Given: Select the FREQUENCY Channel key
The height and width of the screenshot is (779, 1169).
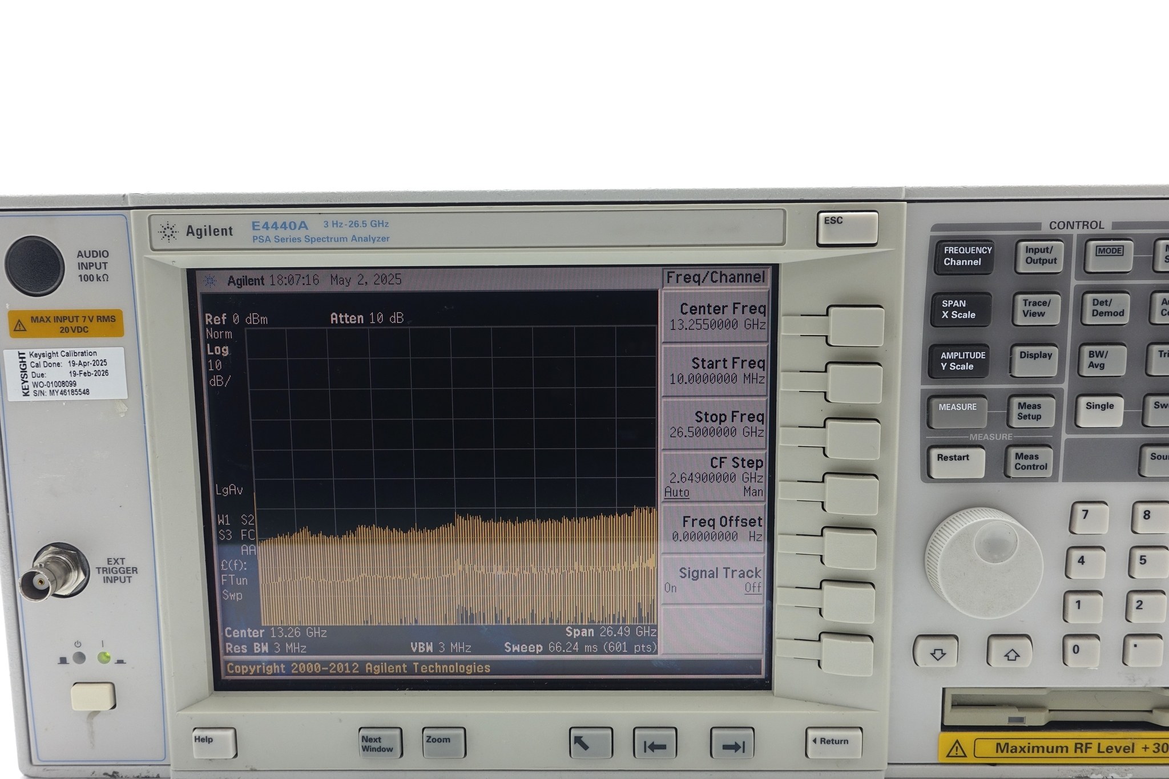Looking at the screenshot, I should click(x=964, y=256).
